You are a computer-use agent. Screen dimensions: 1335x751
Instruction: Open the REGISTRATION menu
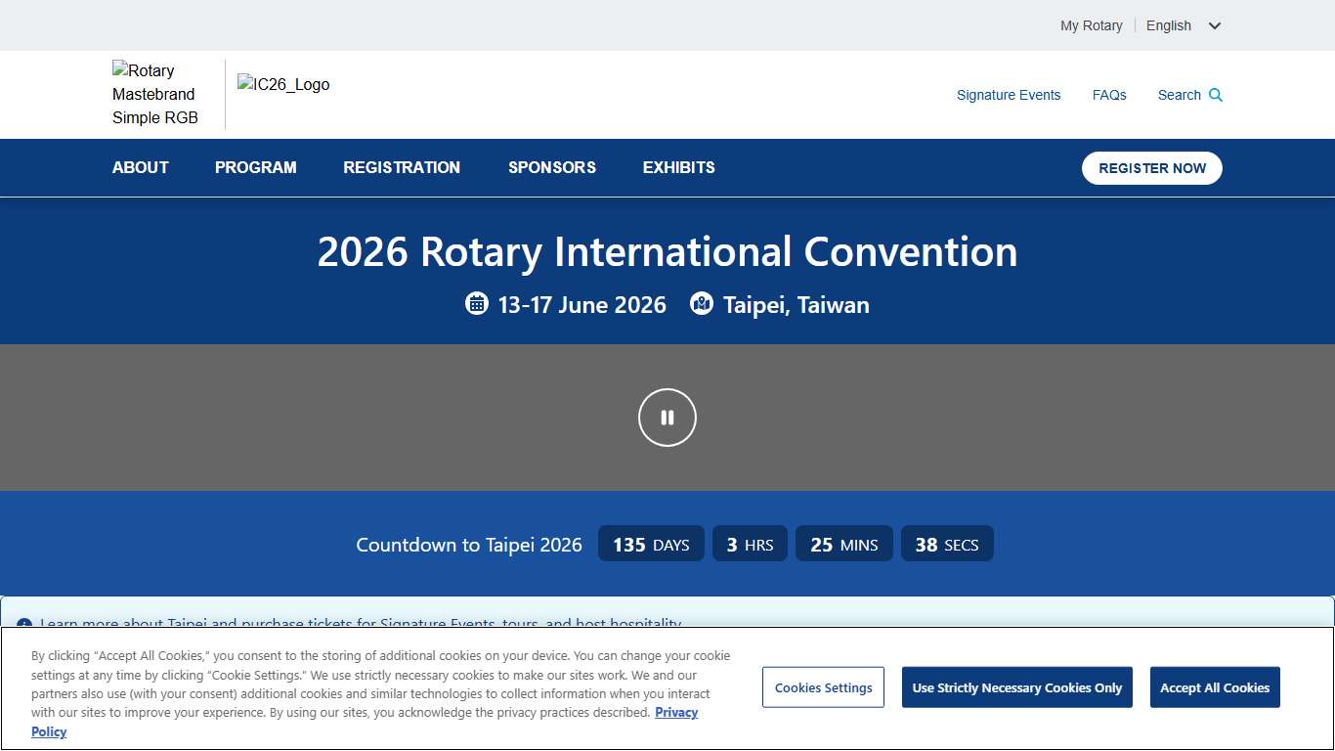click(x=402, y=167)
